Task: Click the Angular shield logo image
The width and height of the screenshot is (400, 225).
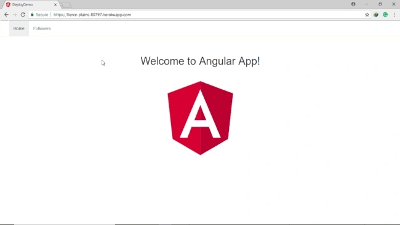Action: coord(200,118)
